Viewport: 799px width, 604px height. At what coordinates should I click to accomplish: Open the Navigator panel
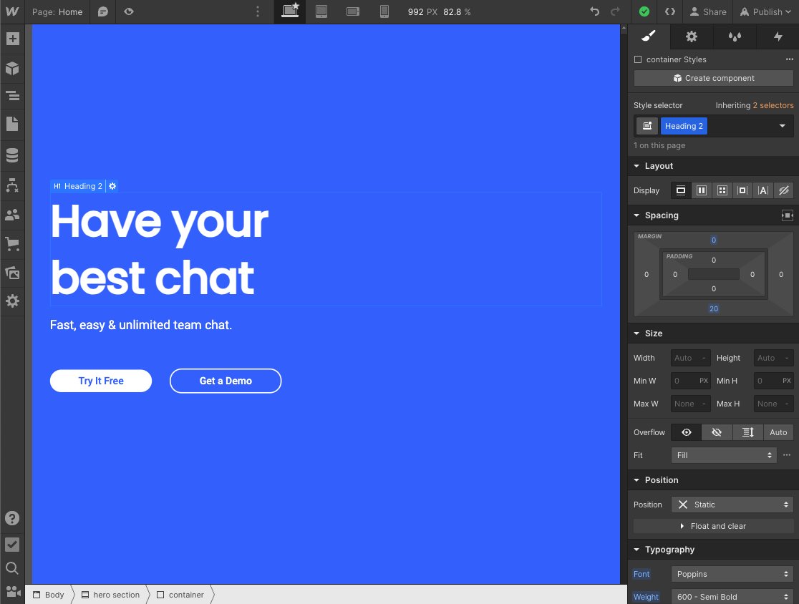tap(12, 96)
